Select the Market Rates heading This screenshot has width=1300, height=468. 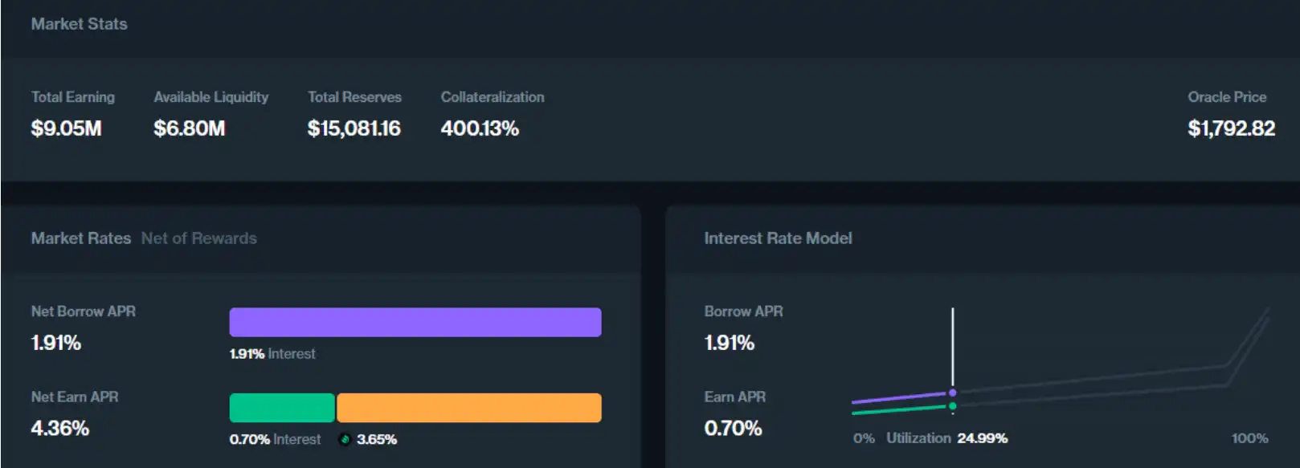point(80,238)
